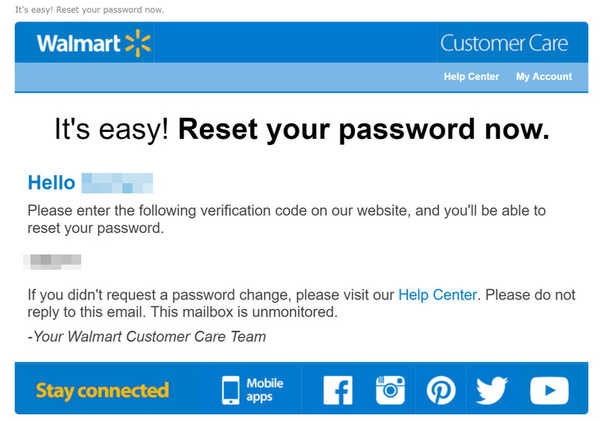Open Walmart's Facebook page icon
Image resolution: width=602 pixels, height=422 pixels.
(338, 390)
